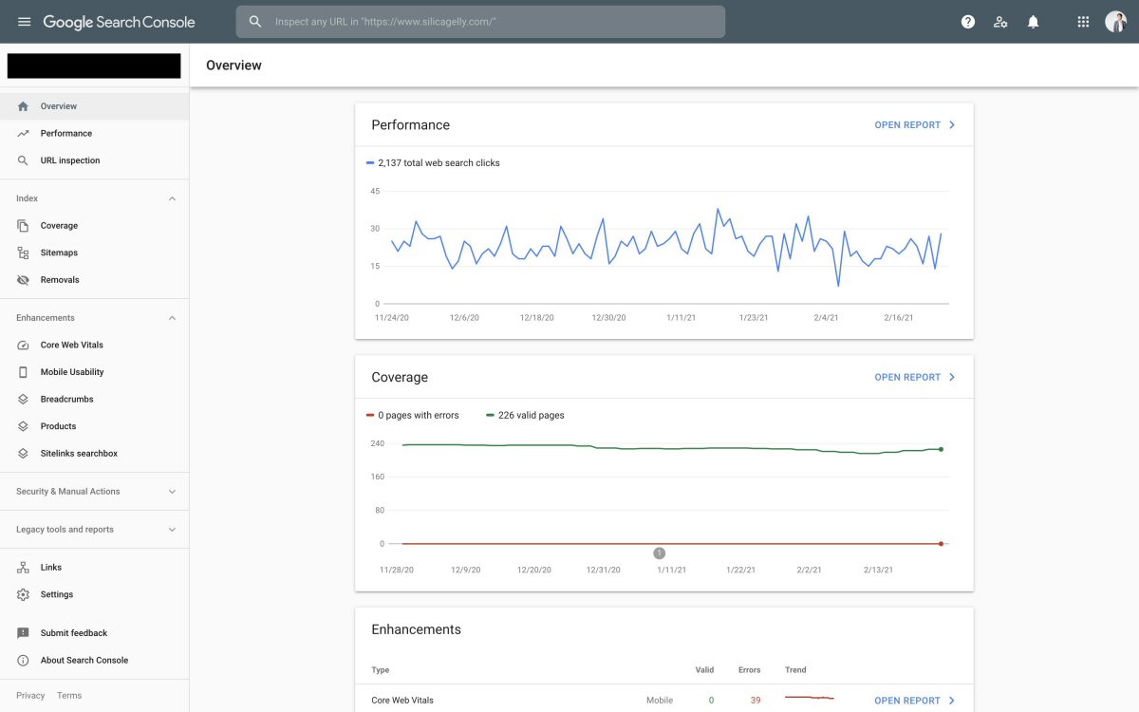Click the URL inspection magnifier icon
Viewport: 1139px width, 712px height.
tap(23, 160)
